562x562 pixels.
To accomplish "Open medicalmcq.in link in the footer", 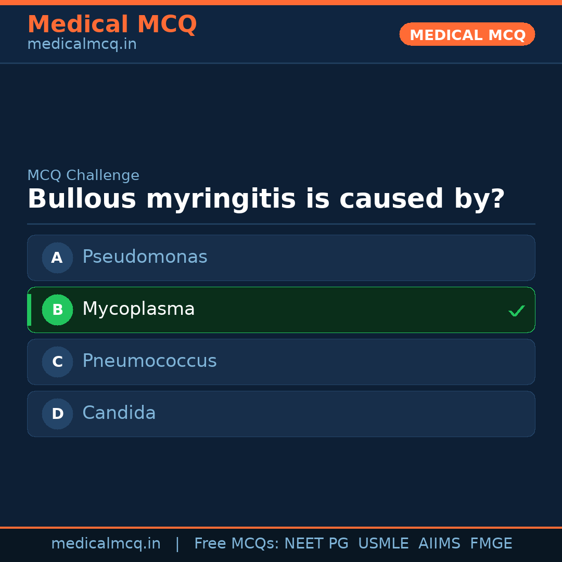I will (x=106, y=544).
